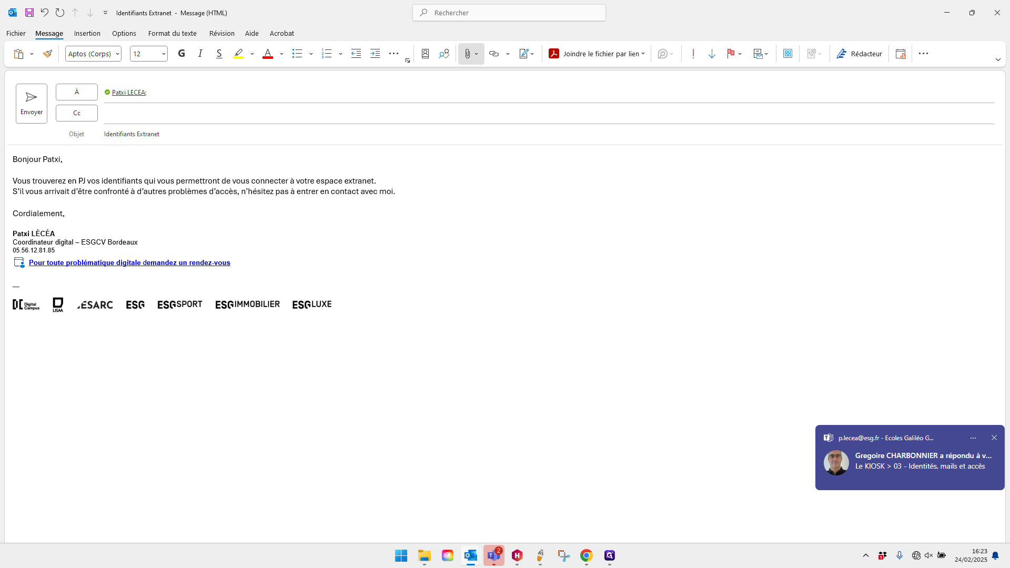Click Check Names icon

445,54
